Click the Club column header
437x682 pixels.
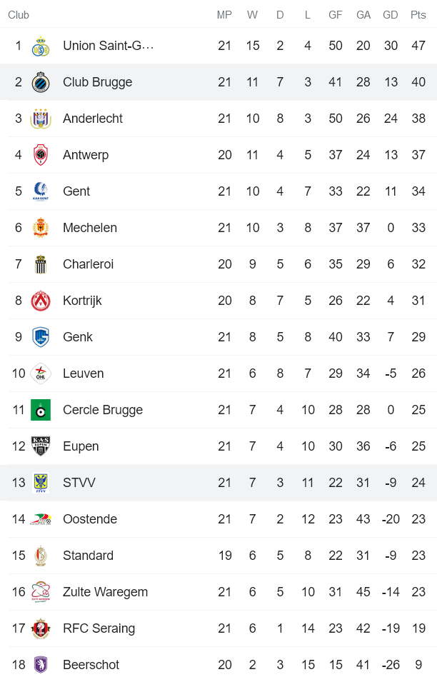[x=19, y=15]
